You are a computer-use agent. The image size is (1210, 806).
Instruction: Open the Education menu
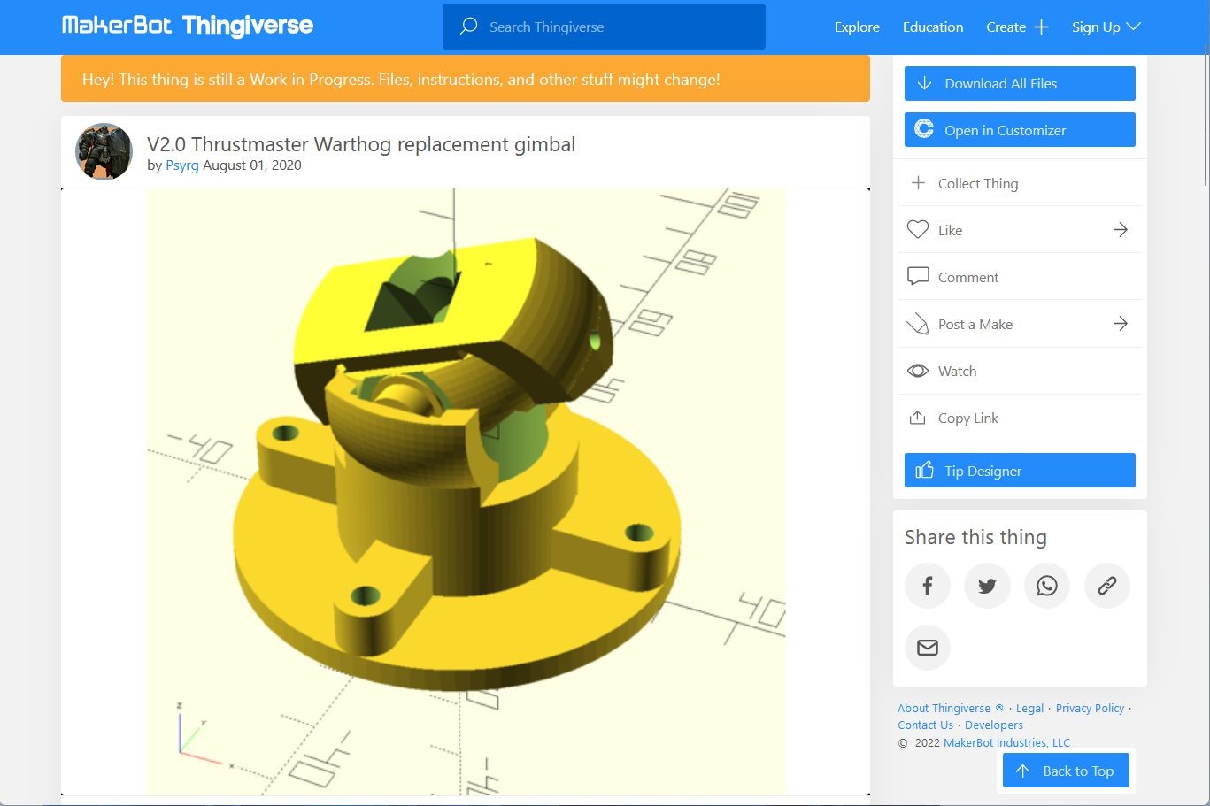pos(933,27)
